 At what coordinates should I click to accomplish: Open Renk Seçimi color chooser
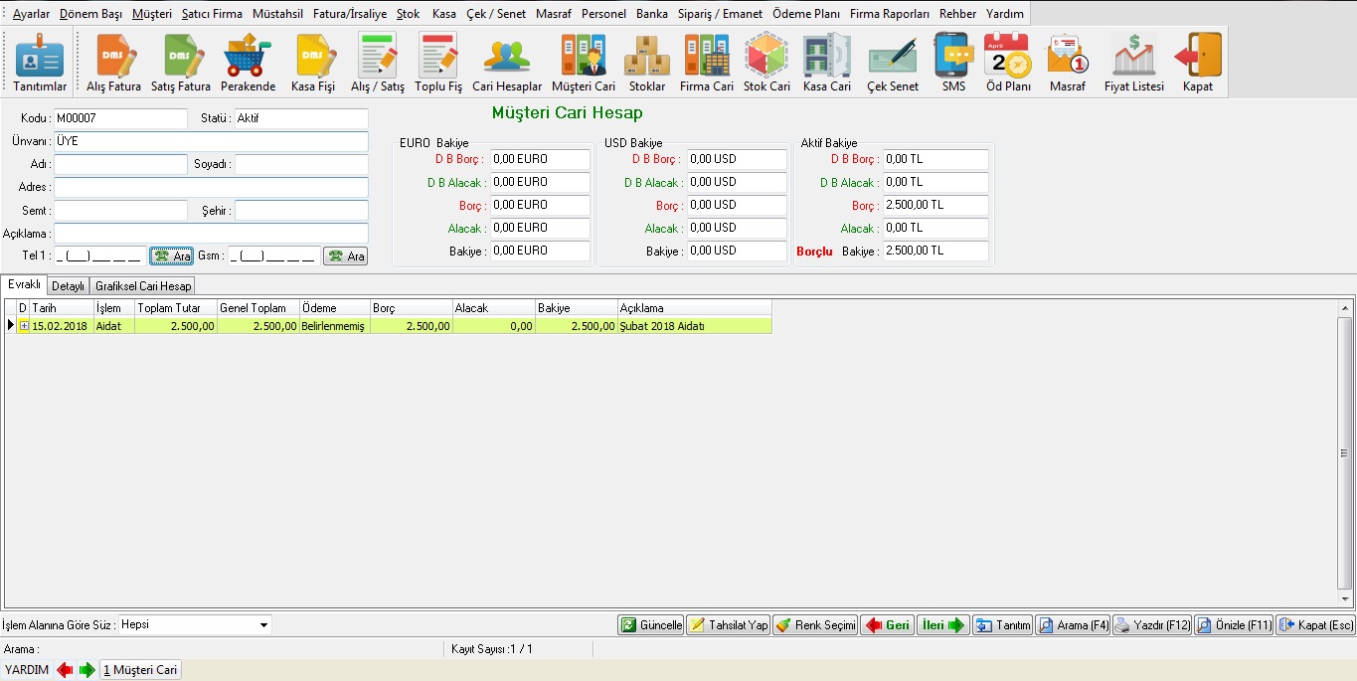click(x=815, y=625)
